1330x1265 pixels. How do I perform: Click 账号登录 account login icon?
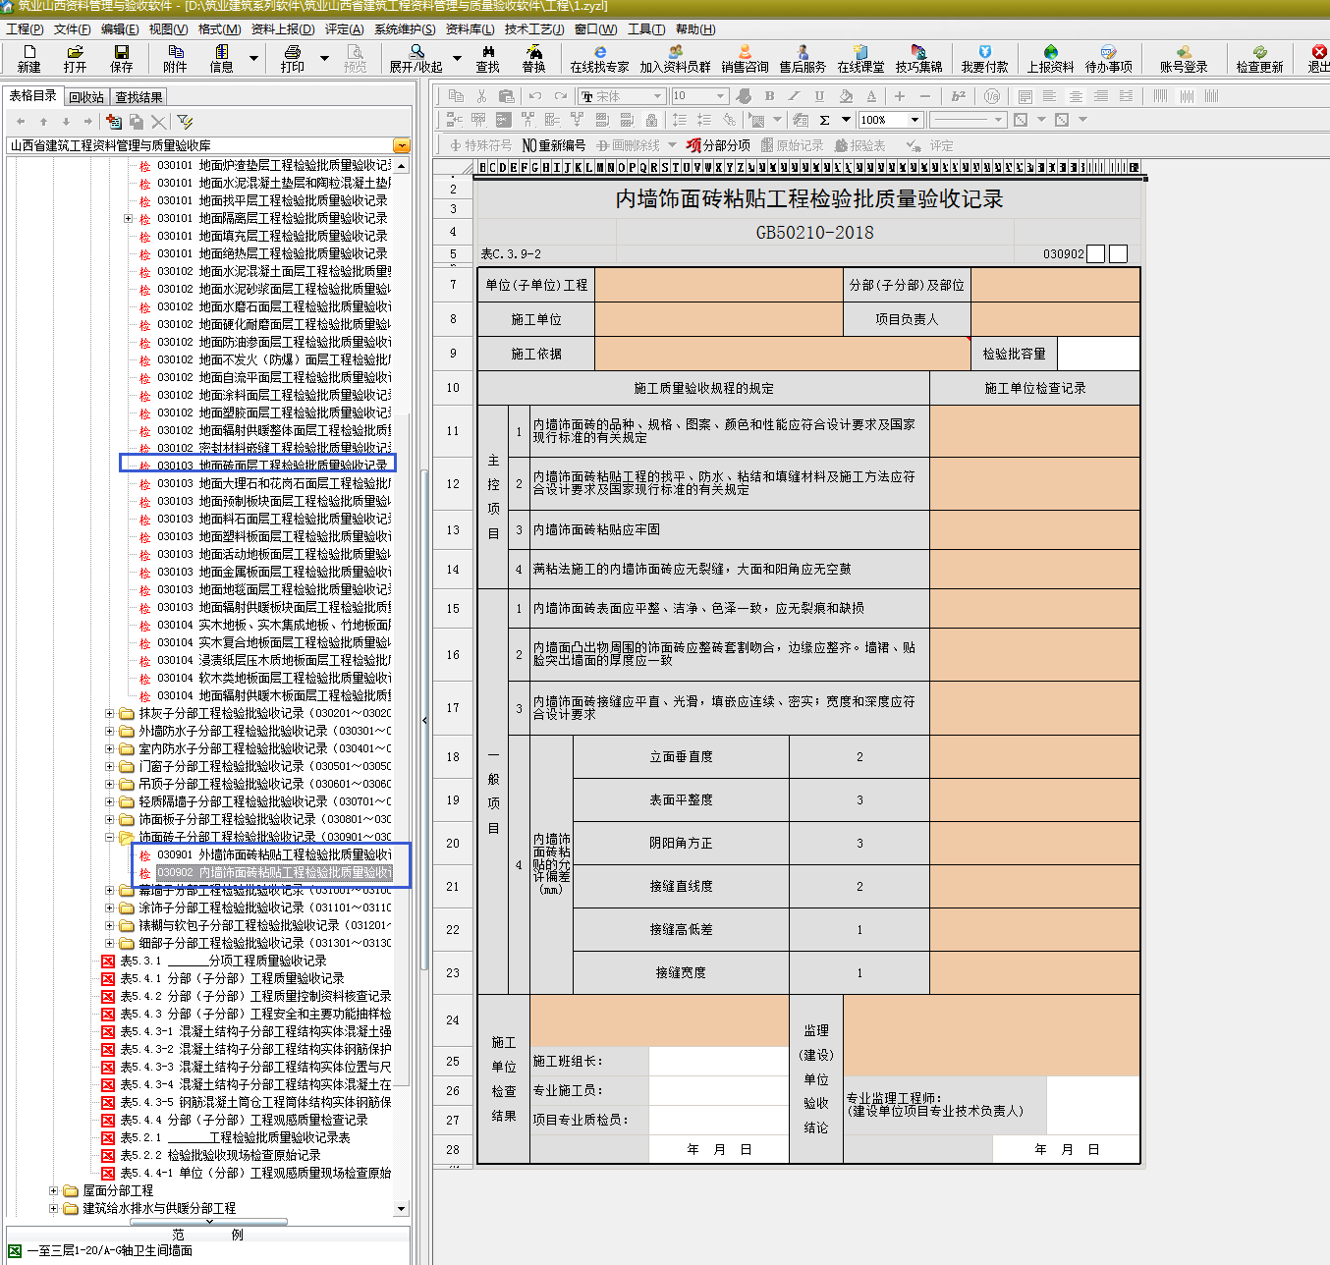pos(1184,58)
